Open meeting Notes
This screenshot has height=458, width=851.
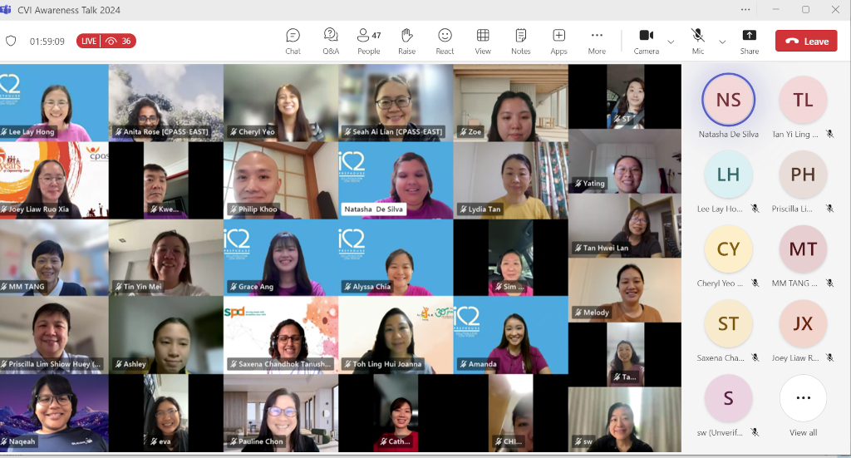coord(521,41)
